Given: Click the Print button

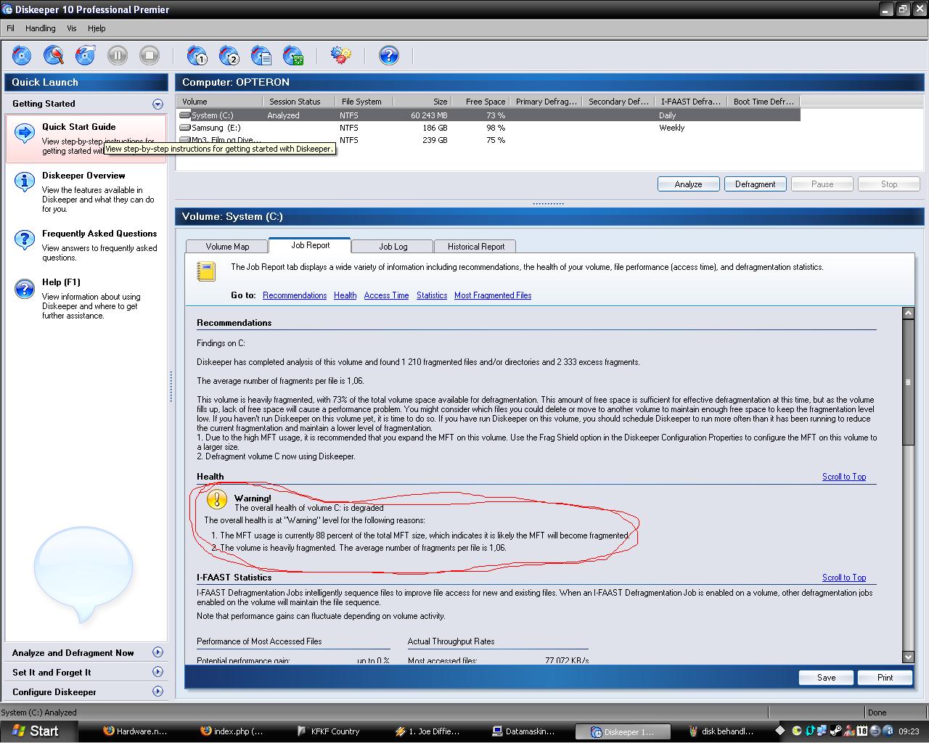Looking at the screenshot, I should pyautogui.click(x=885, y=677).
